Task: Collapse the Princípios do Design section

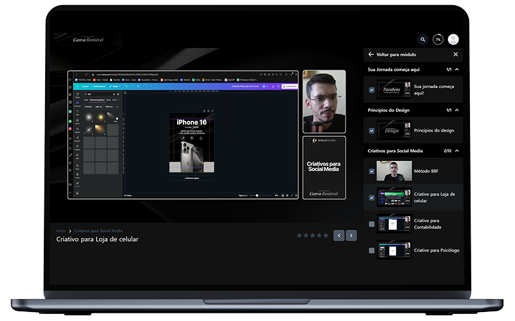Action: point(456,110)
